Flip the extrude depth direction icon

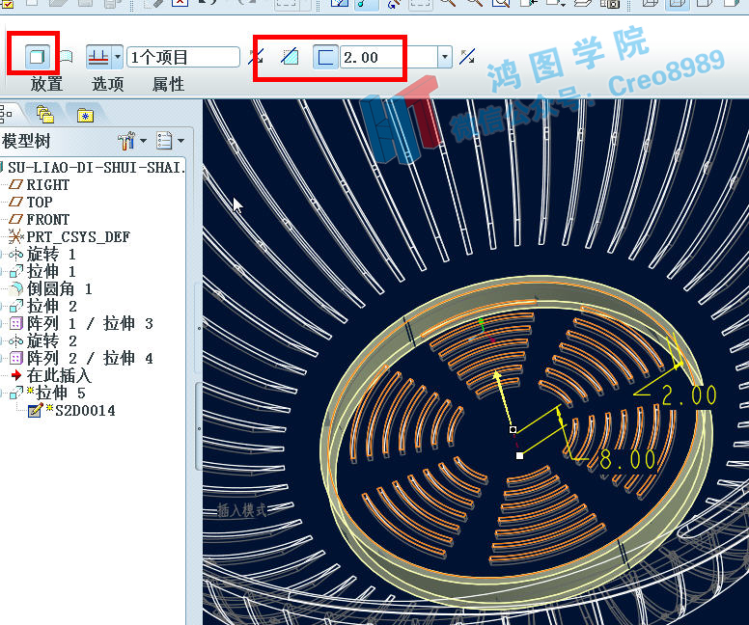pos(256,57)
